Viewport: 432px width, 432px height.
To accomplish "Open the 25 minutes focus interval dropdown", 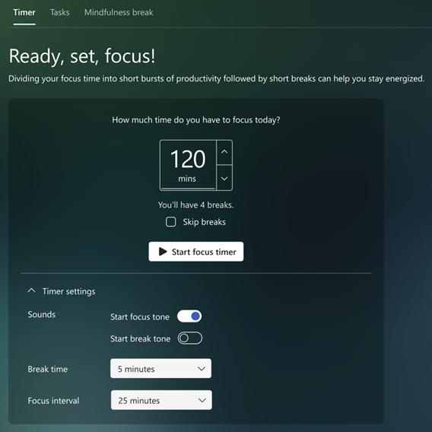I will point(161,400).
